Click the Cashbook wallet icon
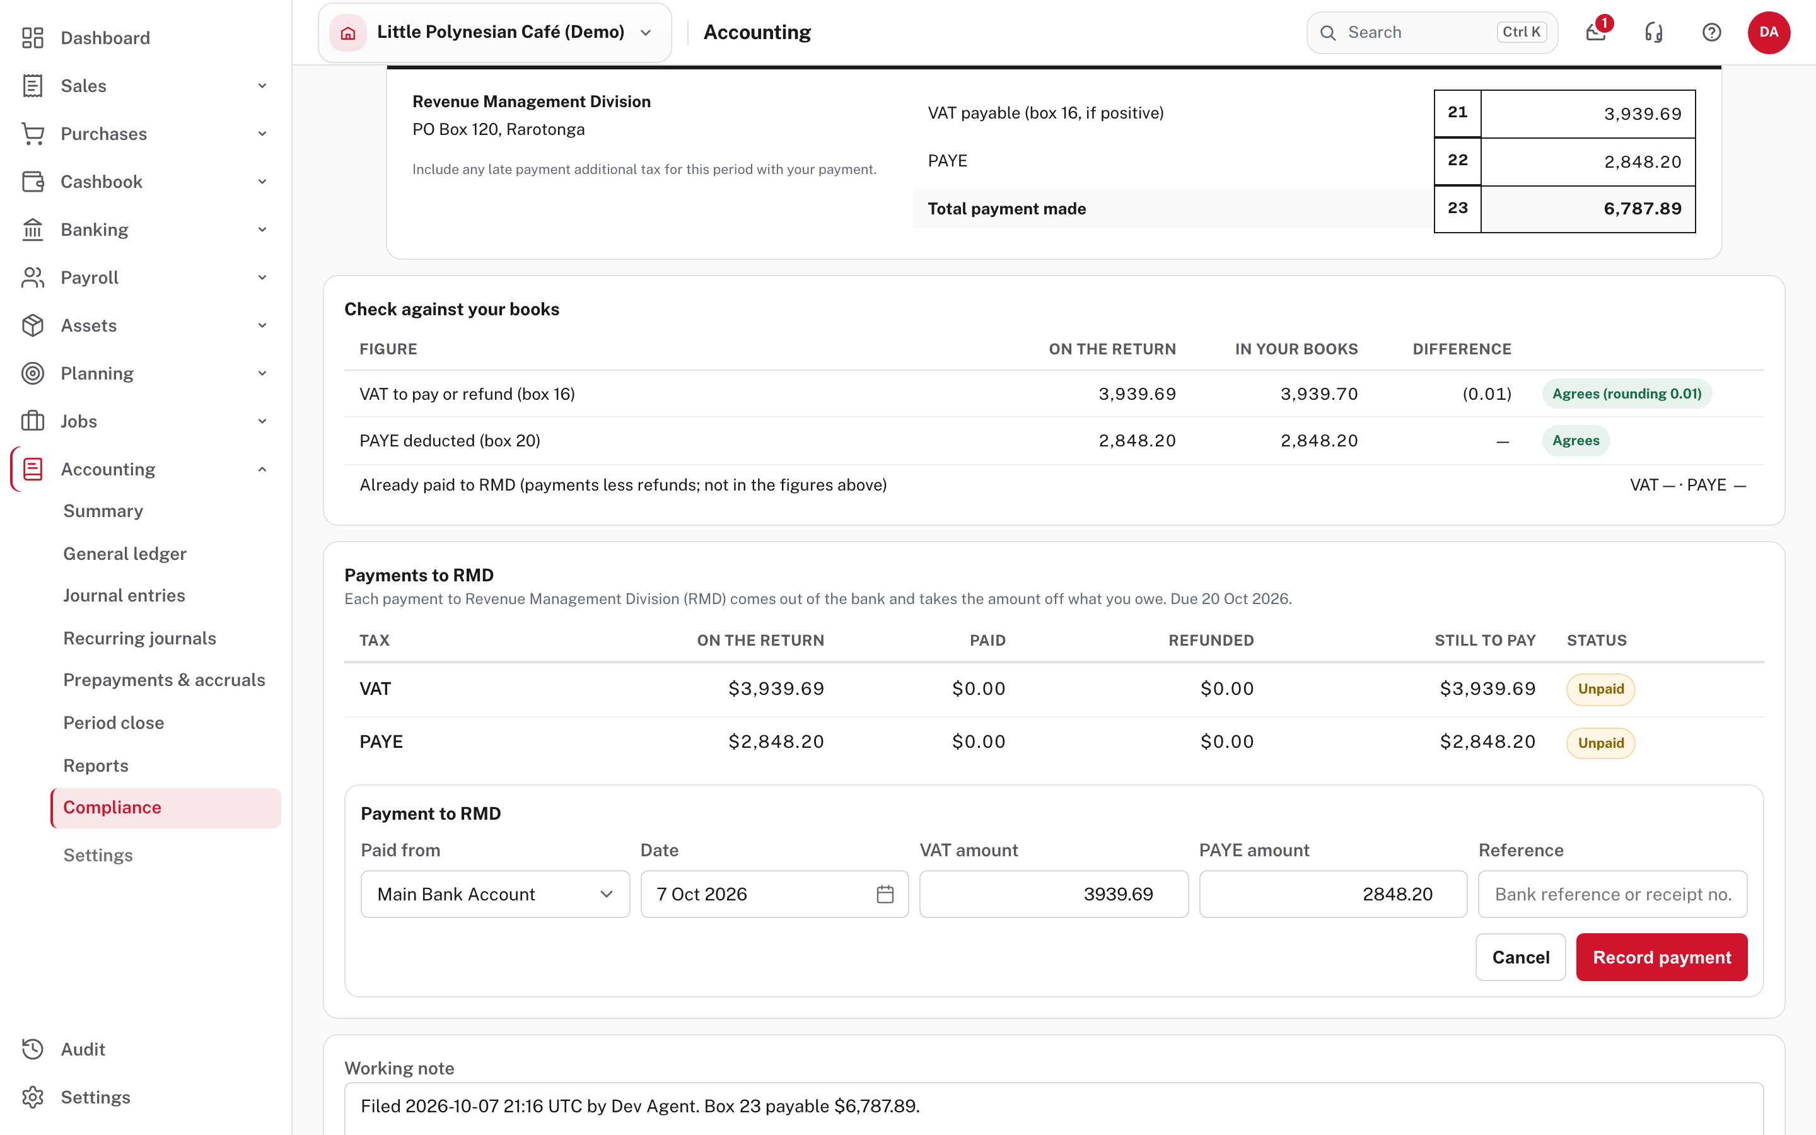 [33, 182]
